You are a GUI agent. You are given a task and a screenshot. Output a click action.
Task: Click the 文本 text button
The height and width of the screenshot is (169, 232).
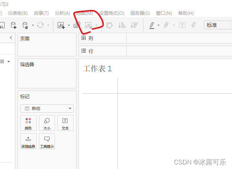65,123
